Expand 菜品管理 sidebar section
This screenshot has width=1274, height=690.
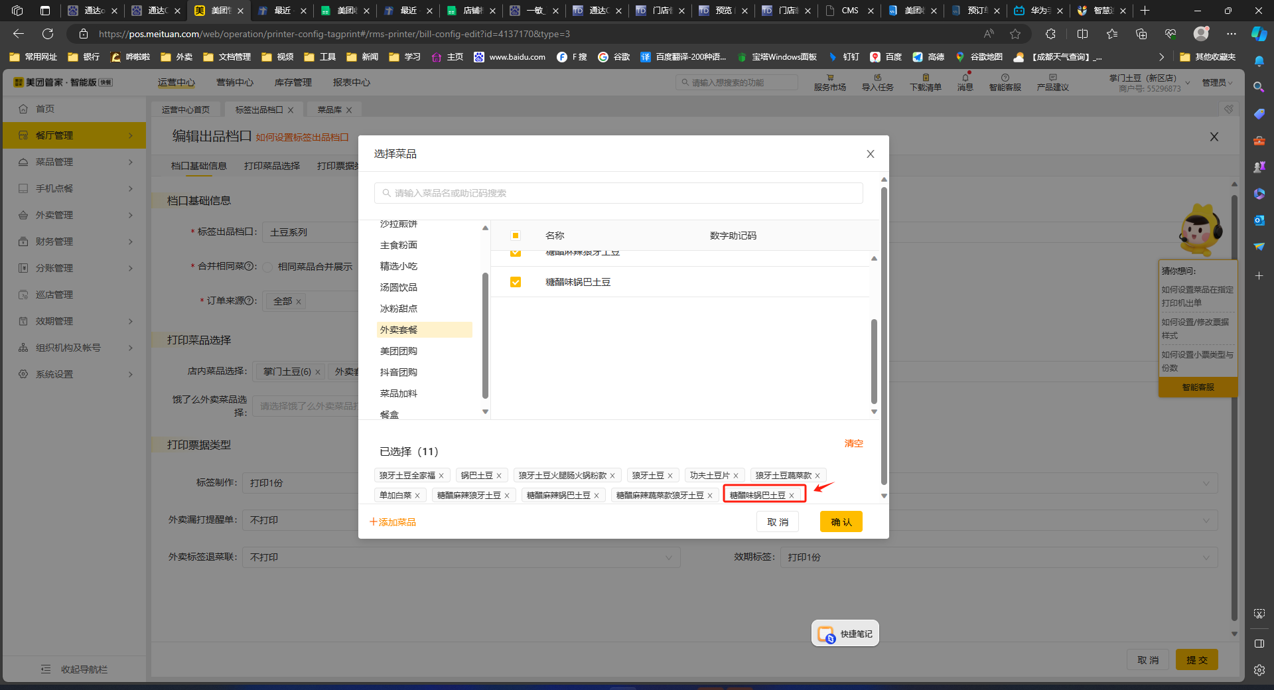point(74,162)
